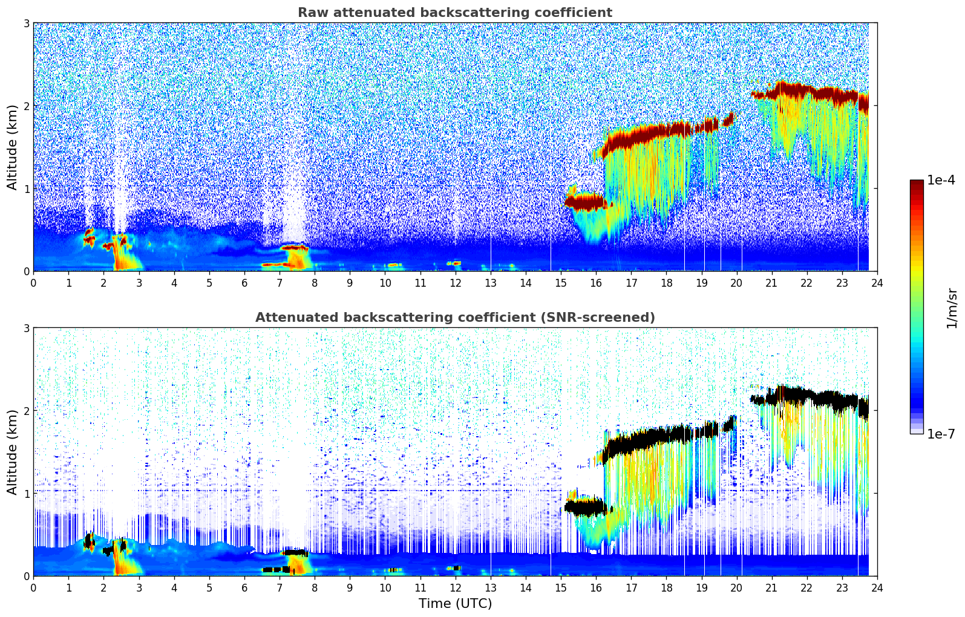The height and width of the screenshot is (617, 965).
Task: Click the black 2 km cloud layer in SNR-screened plot
Action: coord(811,399)
